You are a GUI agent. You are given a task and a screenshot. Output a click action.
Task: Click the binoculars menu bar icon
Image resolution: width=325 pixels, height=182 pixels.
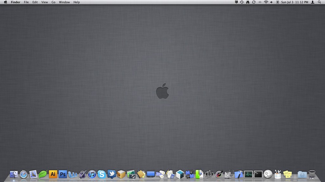coord(248,2)
